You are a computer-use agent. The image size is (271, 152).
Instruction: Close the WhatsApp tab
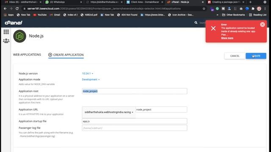point(81,2)
